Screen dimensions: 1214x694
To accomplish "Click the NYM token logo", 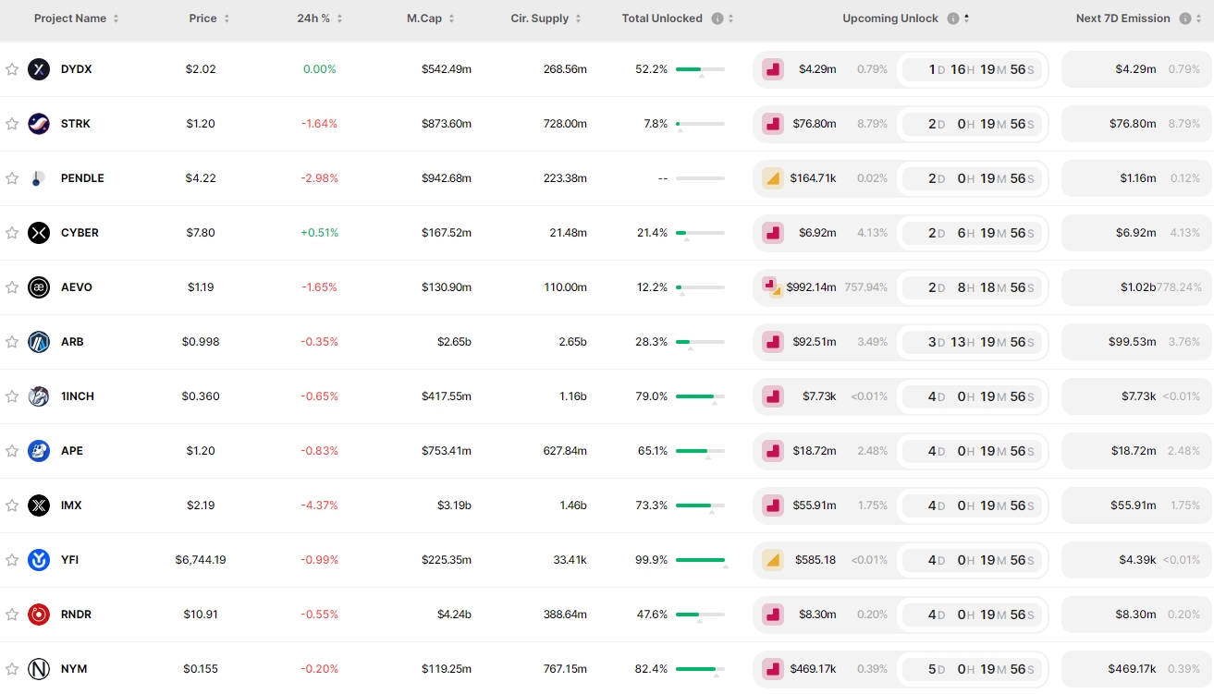I will click(x=39, y=669).
